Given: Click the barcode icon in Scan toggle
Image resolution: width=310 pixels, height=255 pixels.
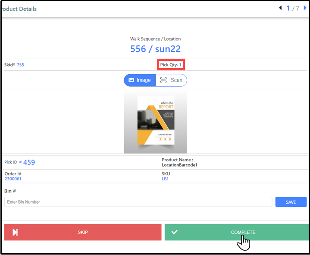Looking at the screenshot, I should coord(163,80).
